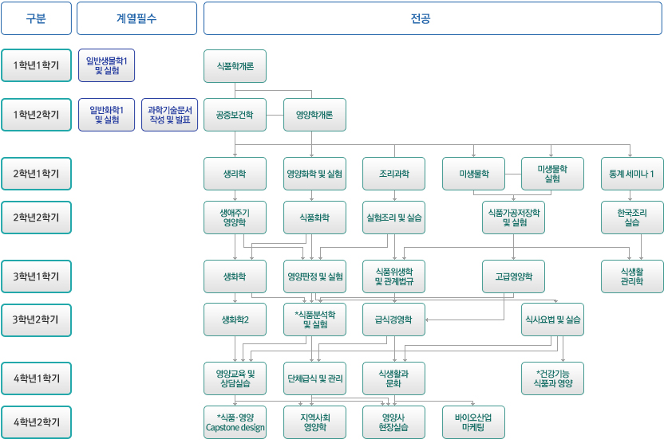
Task: Open the 통계 세미나 1 course
Action: [x=631, y=174]
